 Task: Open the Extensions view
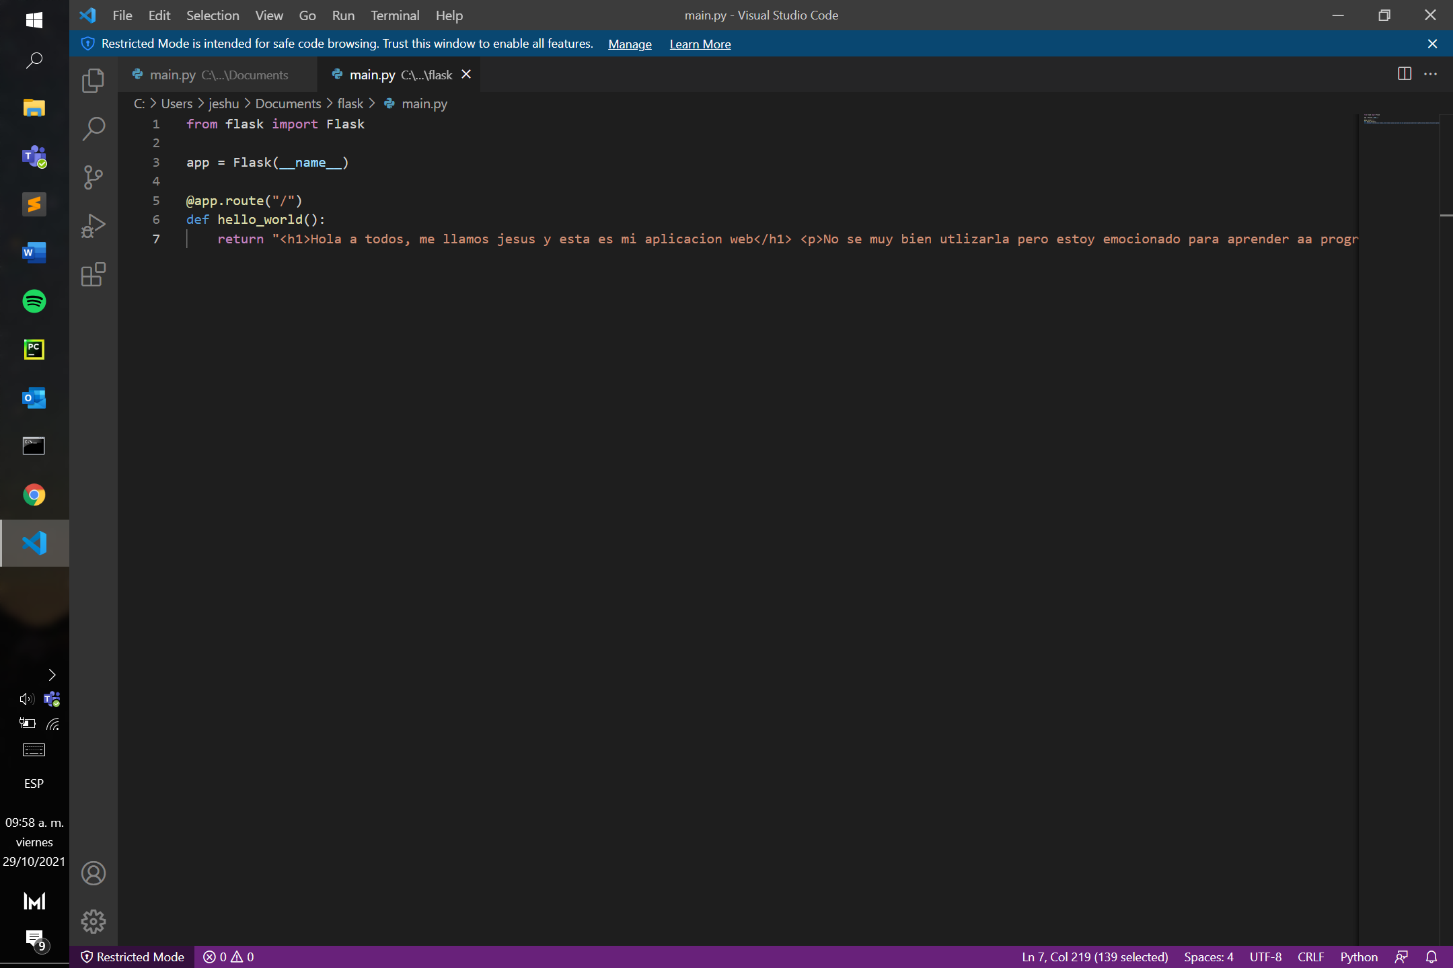93,274
